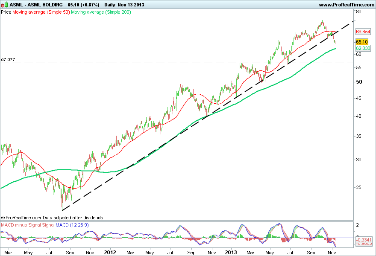Screen dimensions: 376x256
Task: Click the green 62.330 price tag
Action: [363, 48]
